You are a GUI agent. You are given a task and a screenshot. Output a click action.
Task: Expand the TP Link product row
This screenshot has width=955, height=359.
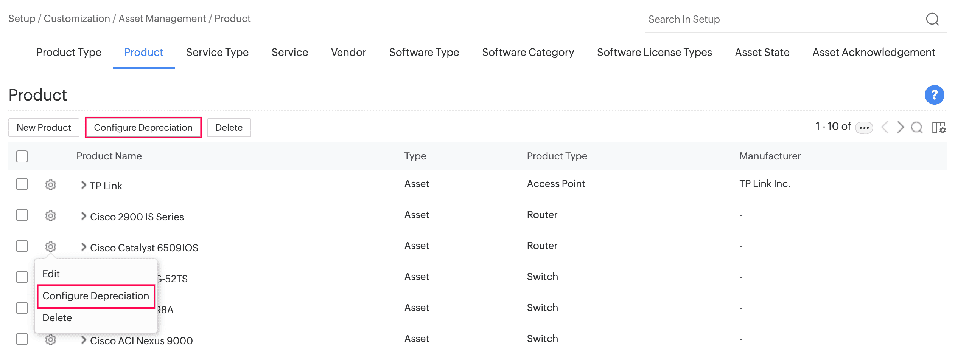(84, 185)
